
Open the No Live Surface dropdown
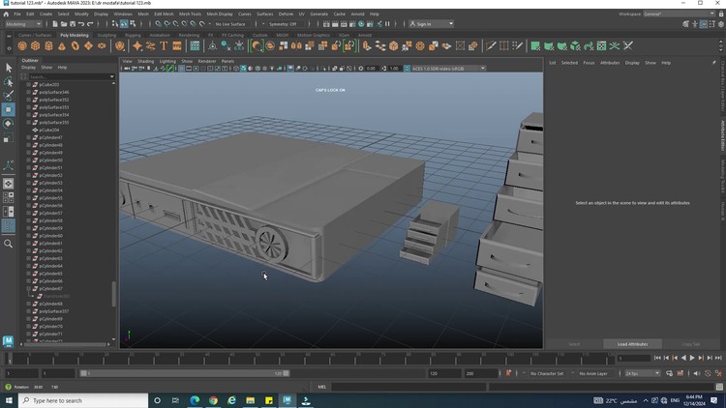[x=230, y=24]
